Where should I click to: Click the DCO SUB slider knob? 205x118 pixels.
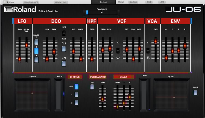[x=74, y=51]
